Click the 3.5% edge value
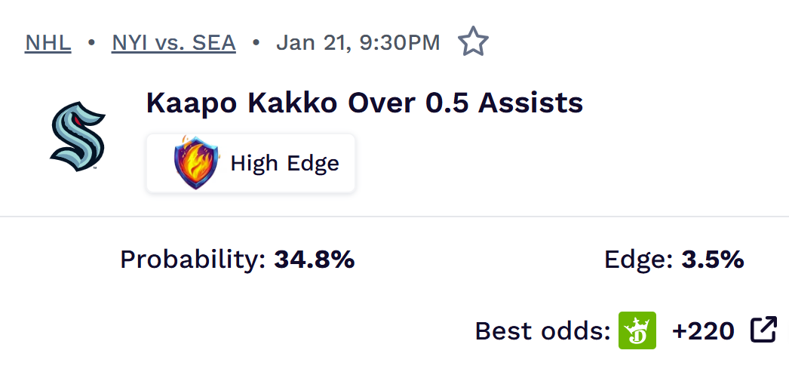This screenshot has height=381, width=789. pyautogui.click(x=713, y=260)
